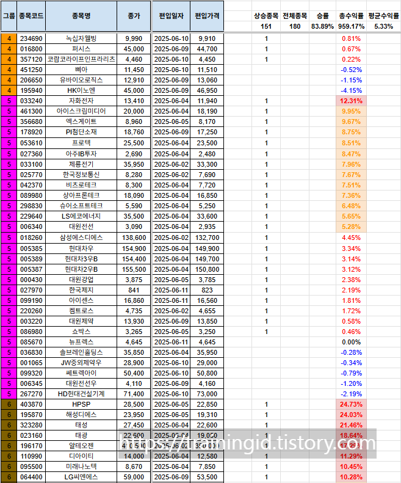Click stock name 아이스크림미디어
Screen dimensions: 401x483
[81, 111]
